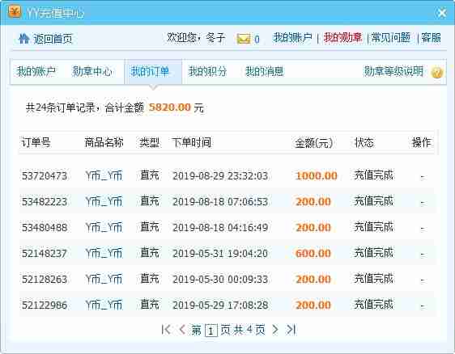455x354 pixels.
Task: Open 我的账户 in the top header links
Action: [x=292, y=38]
